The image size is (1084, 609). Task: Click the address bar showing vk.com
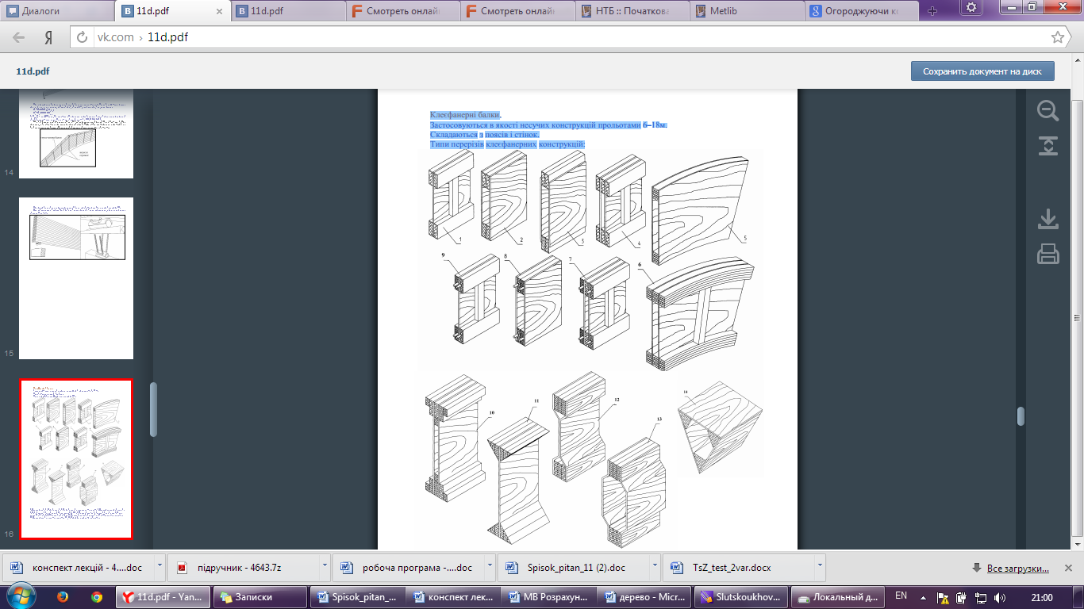(555, 37)
